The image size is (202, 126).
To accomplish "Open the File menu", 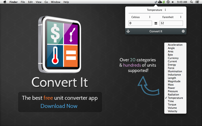I will click(23, 2).
